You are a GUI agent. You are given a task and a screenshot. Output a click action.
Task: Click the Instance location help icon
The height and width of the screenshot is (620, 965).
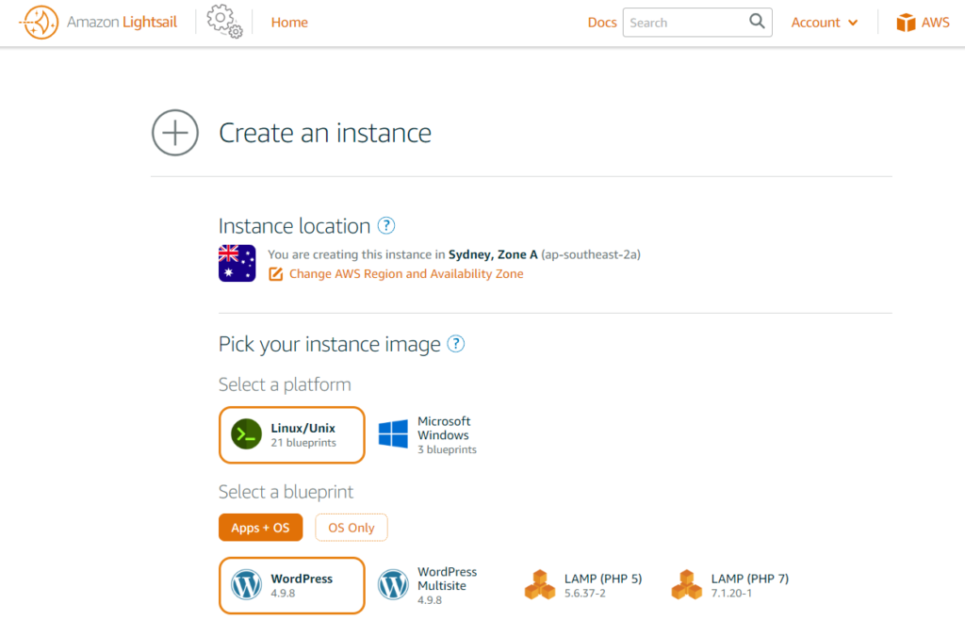[385, 226]
